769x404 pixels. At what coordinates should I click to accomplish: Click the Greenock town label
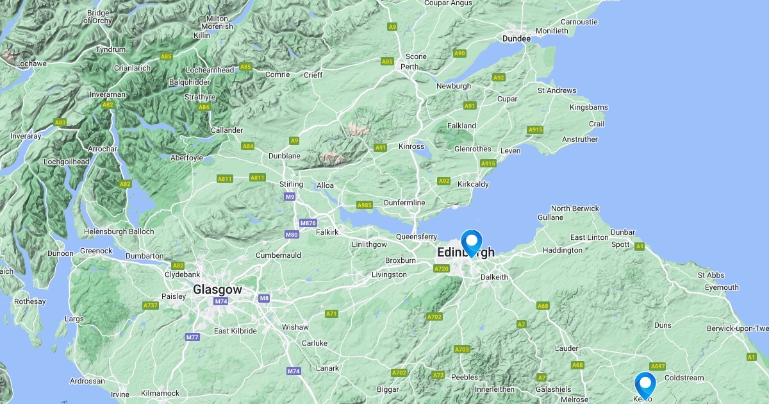tap(96, 251)
